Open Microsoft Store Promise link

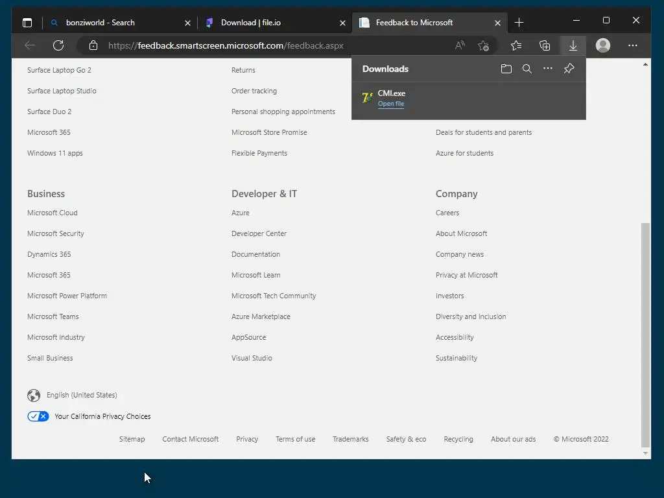[269, 132]
